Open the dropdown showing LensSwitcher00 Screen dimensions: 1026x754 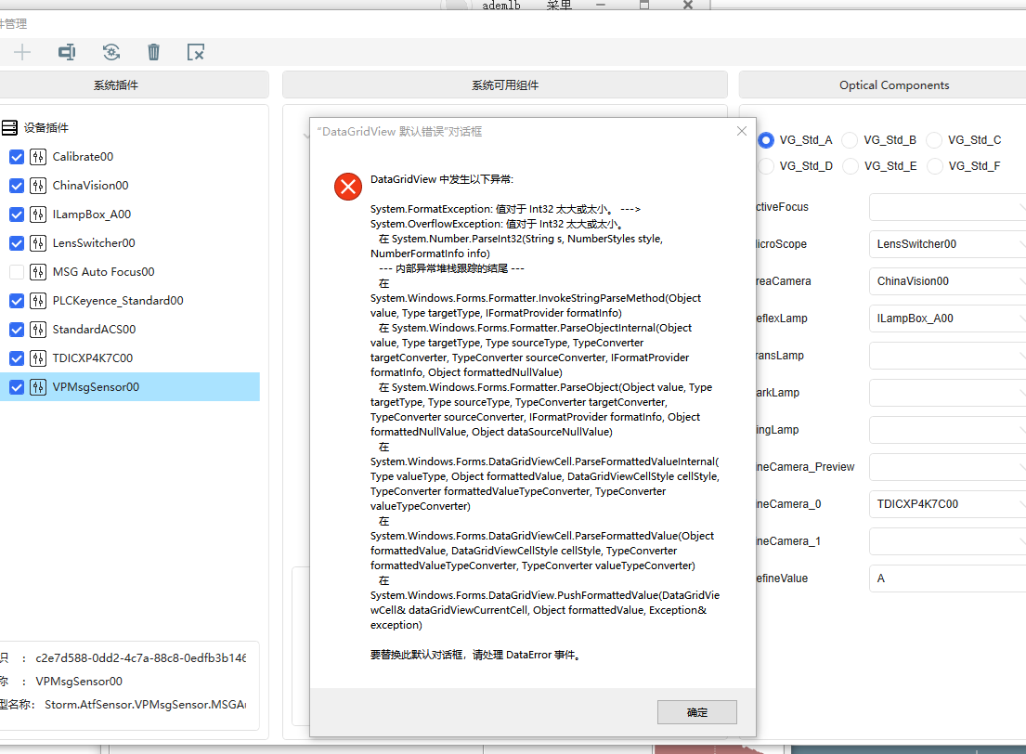[947, 244]
